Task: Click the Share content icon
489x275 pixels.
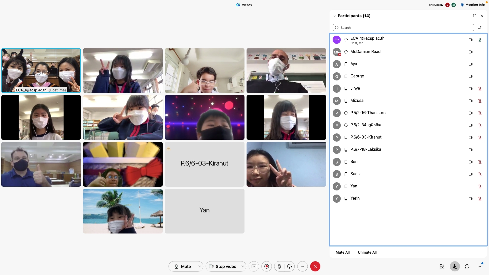Action: click(254, 266)
